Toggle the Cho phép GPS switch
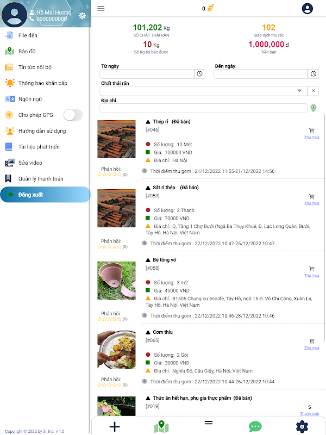Viewport: 326px width, 435px height. click(73, 115)
